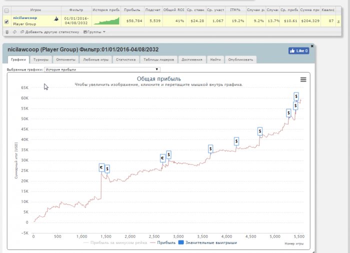
Task: Click the dollar win marker near game 4,700
Action: point(260,131)
